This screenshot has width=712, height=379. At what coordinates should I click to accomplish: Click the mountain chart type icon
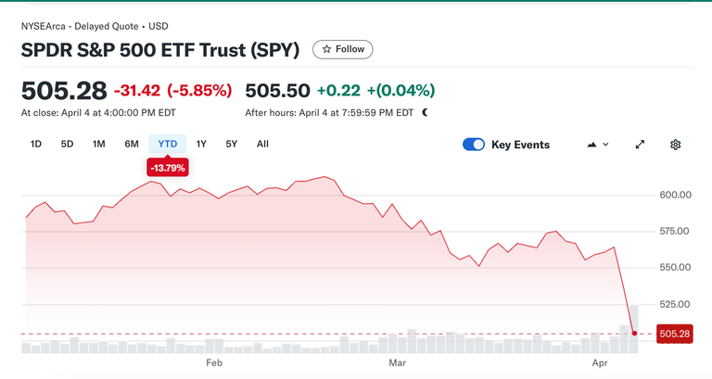[591, 145]
